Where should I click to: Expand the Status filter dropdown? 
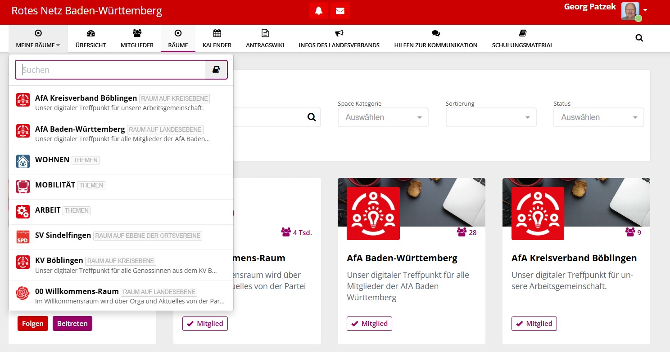tap(598, 117)
